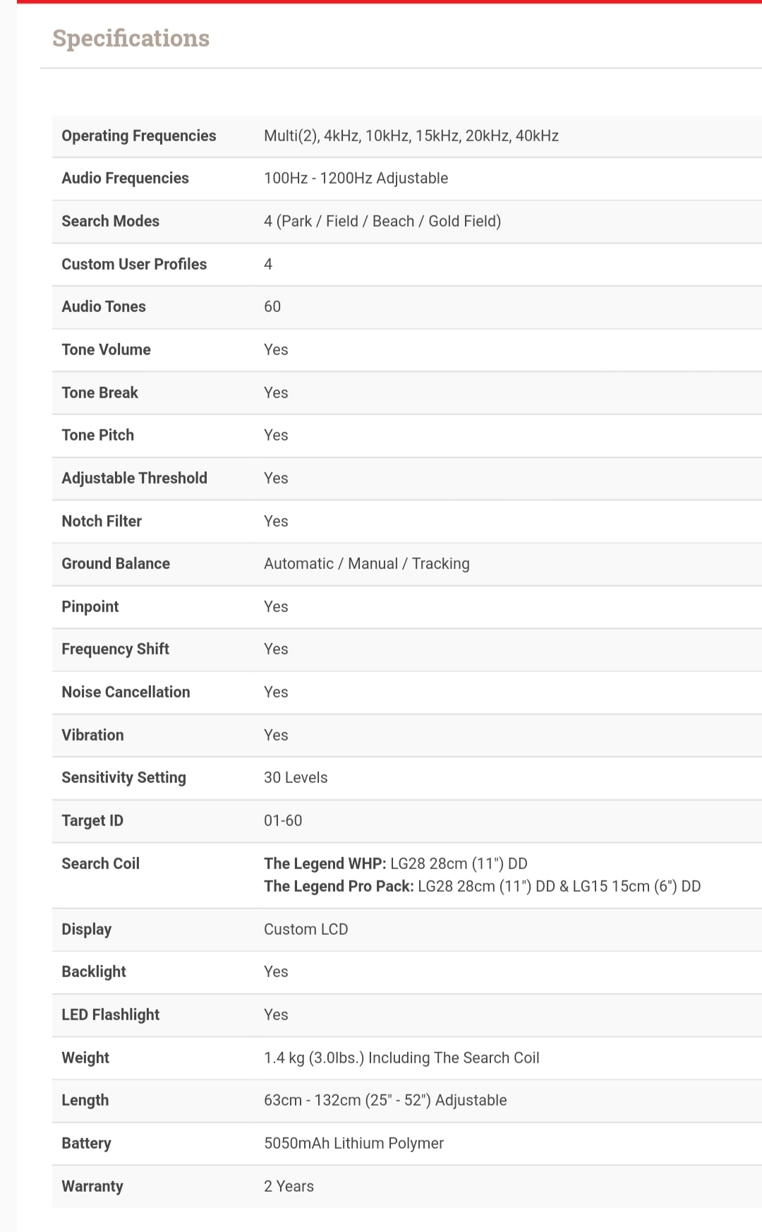Click the Specifications heading

[131, 38]
